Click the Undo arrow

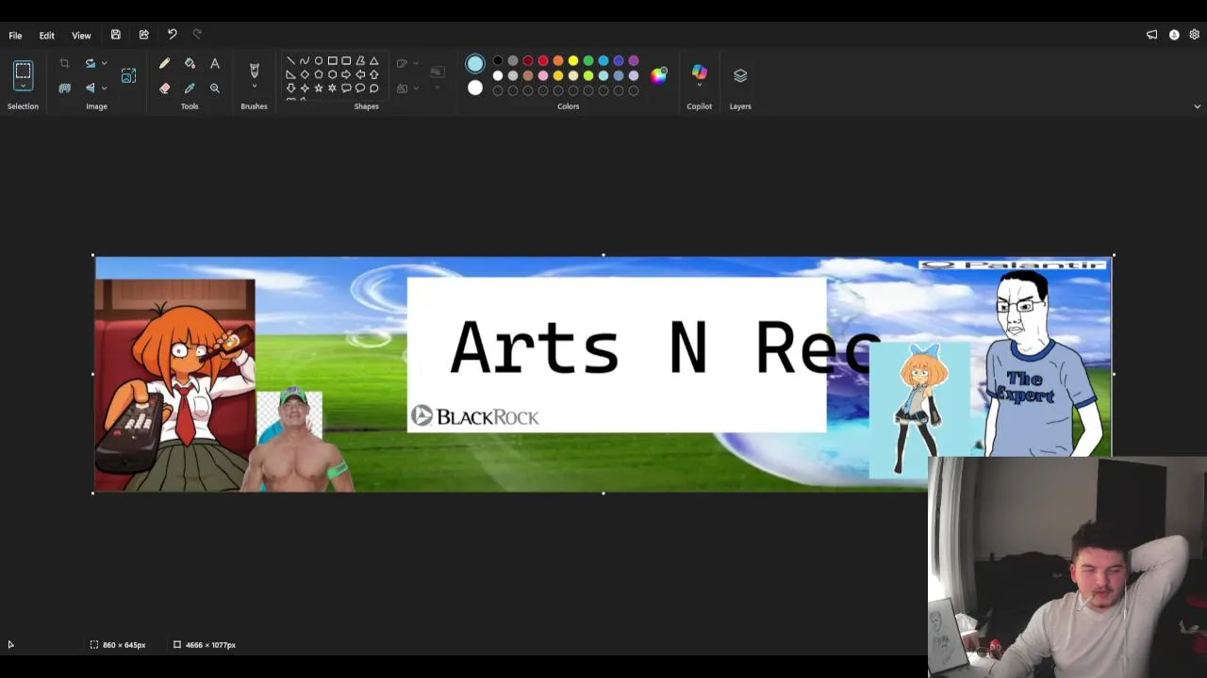[172, 35]
